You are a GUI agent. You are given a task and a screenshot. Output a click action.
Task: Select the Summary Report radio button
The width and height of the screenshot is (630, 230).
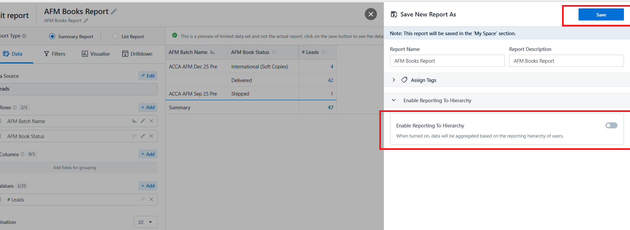[x=52, y=36]
